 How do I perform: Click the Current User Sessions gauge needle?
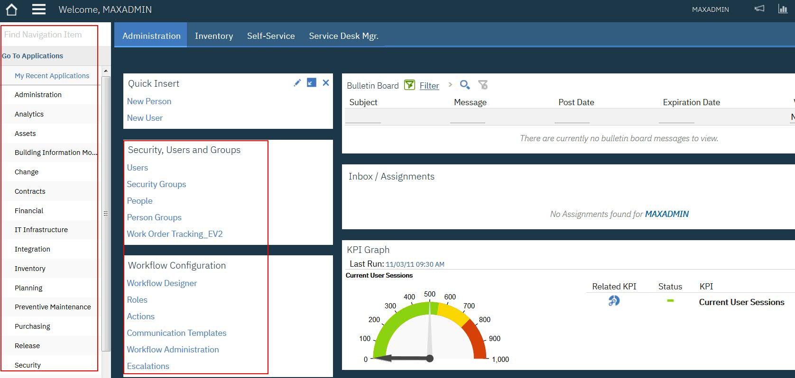[x=403, y=358]
